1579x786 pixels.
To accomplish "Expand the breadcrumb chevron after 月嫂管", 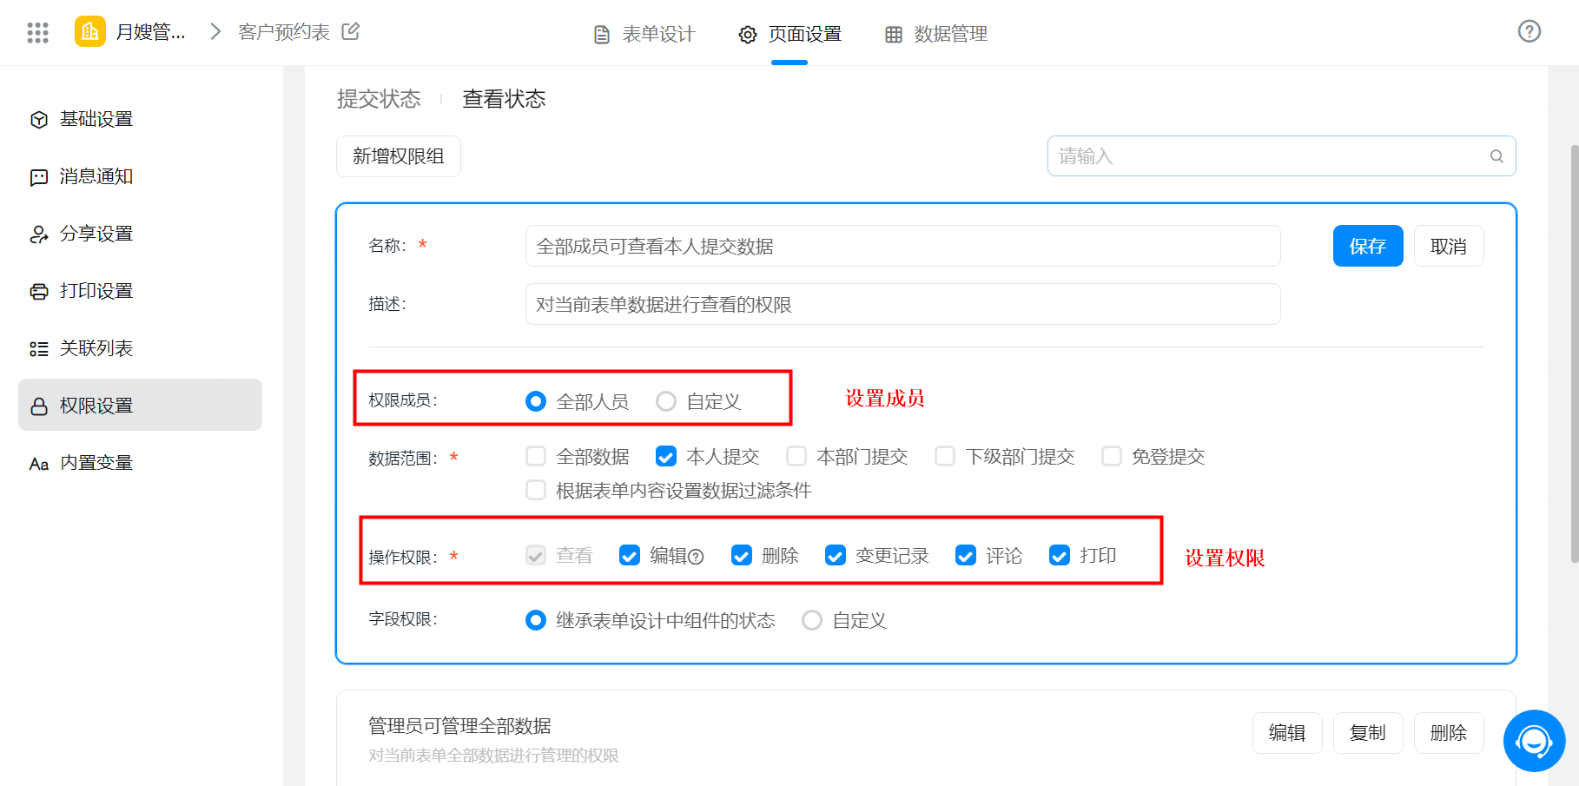I will pyautogui.click(x=215, y=32).
